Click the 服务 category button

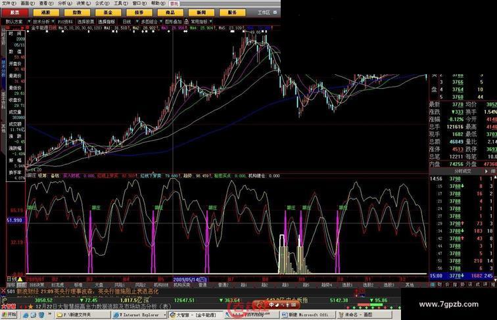[x=232, y=12]
